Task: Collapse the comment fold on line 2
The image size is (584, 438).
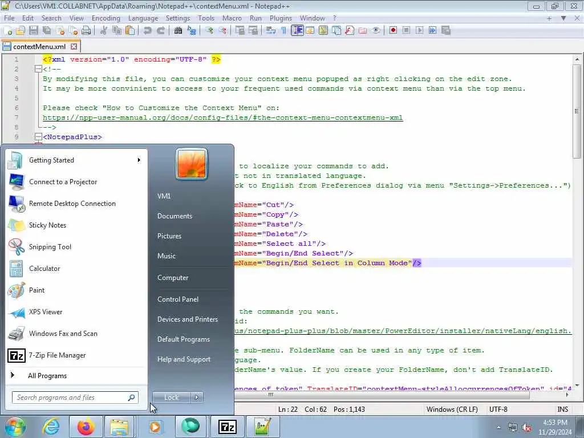Action: [38, 69]
